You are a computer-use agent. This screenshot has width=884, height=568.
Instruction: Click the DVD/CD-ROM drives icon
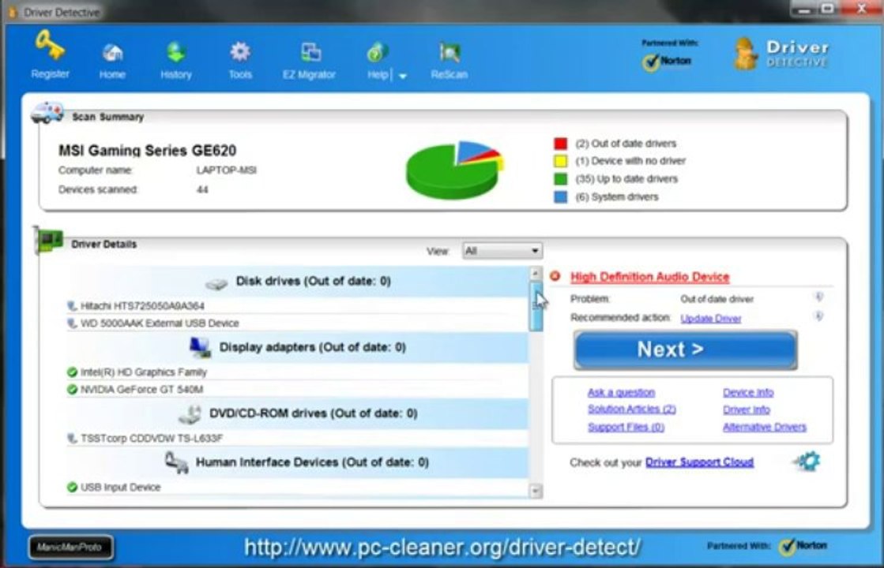[190, 415]
